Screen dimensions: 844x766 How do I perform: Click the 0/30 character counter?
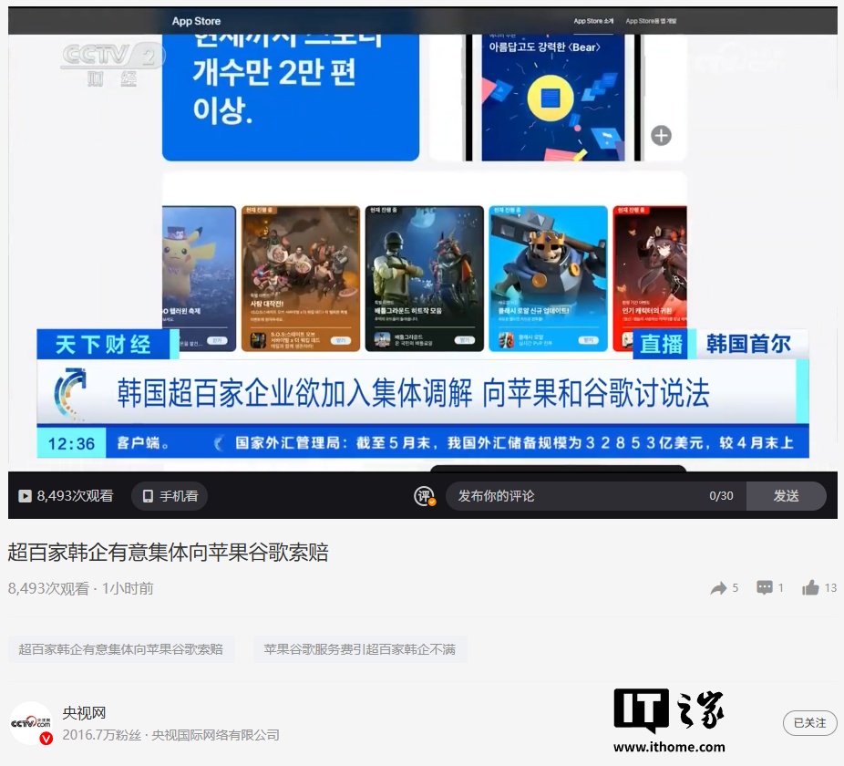[x=721, y=496]
